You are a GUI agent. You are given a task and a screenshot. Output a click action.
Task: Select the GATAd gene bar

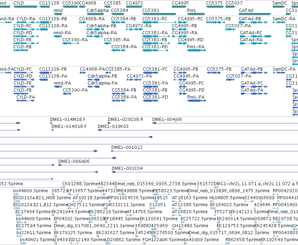(x=255, y=14)
